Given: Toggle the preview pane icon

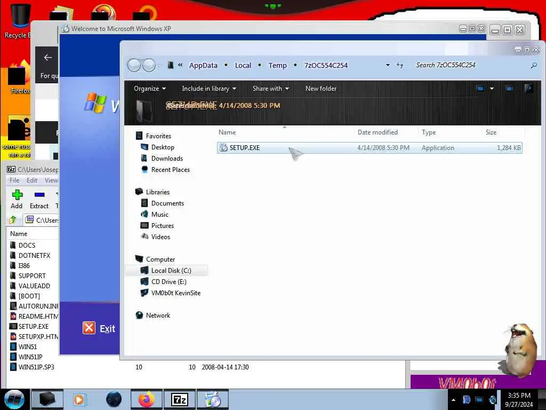Looking at the screenshot, I should pyautogui.click(x=509, y=89).
